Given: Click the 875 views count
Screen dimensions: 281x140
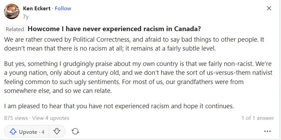Looking at the screenshot, I should click(x=16, y=118).
